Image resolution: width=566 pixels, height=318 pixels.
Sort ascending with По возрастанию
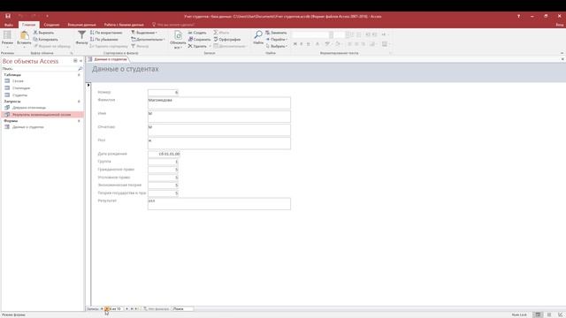(x=106, y=33)
